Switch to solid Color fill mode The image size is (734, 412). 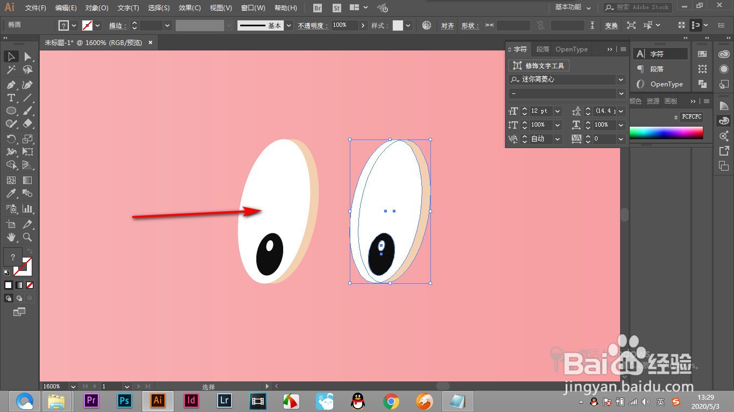click(x=8, y=285)
